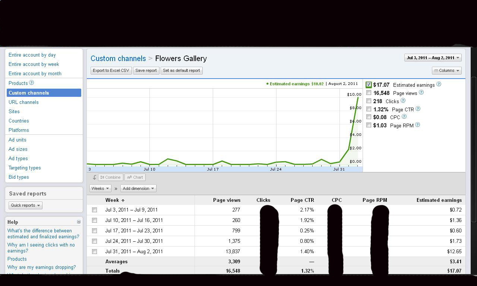The image size is (477, 286).
Task: Open help icon next to Products
Action: coord(32,83)
